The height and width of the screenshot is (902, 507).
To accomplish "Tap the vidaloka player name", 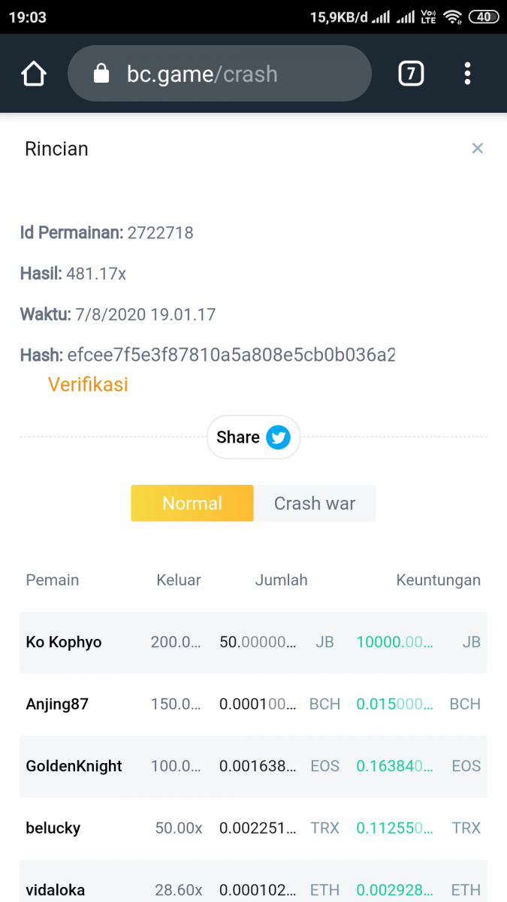I will click(x=55, y=890).
